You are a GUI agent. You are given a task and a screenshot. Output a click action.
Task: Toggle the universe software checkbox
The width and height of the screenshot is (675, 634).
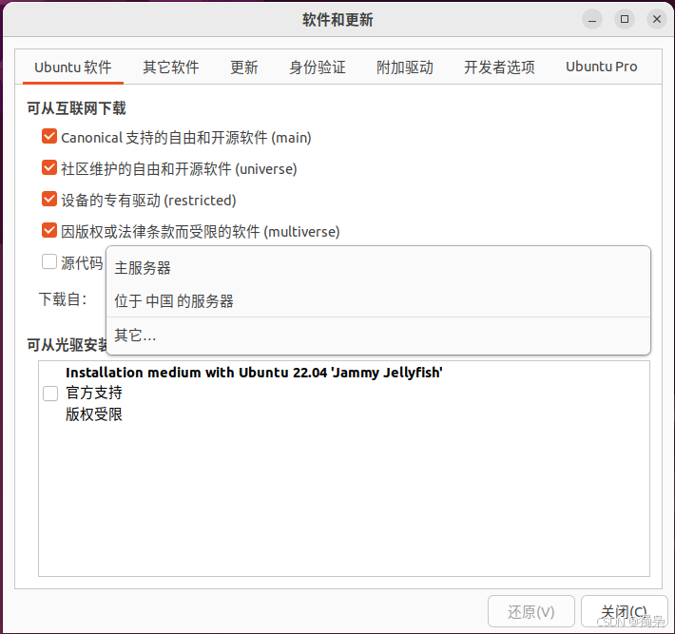click(49, 168)
